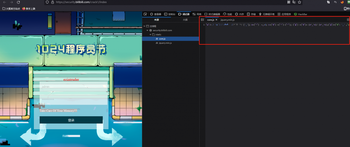Open the 网络 network tab
350x147 pixels.
(197, 14)
